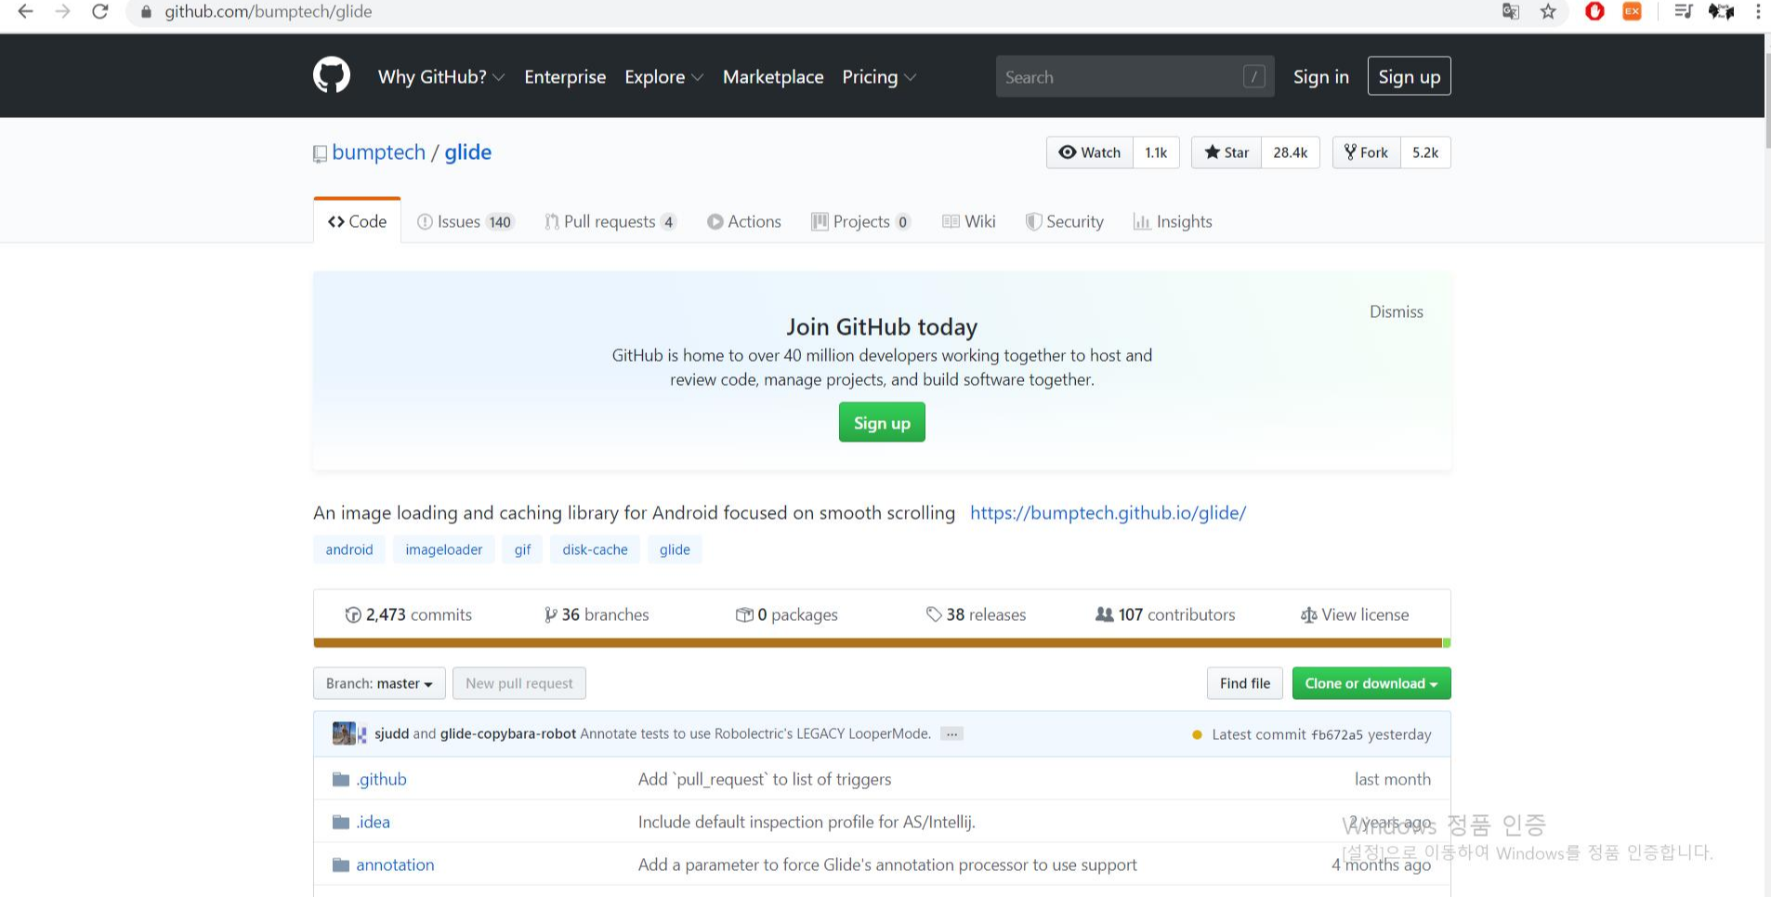Screen dimensions: 1771x897
Task: Click sjudd avatar on latest commit
Action: [344, 733]
